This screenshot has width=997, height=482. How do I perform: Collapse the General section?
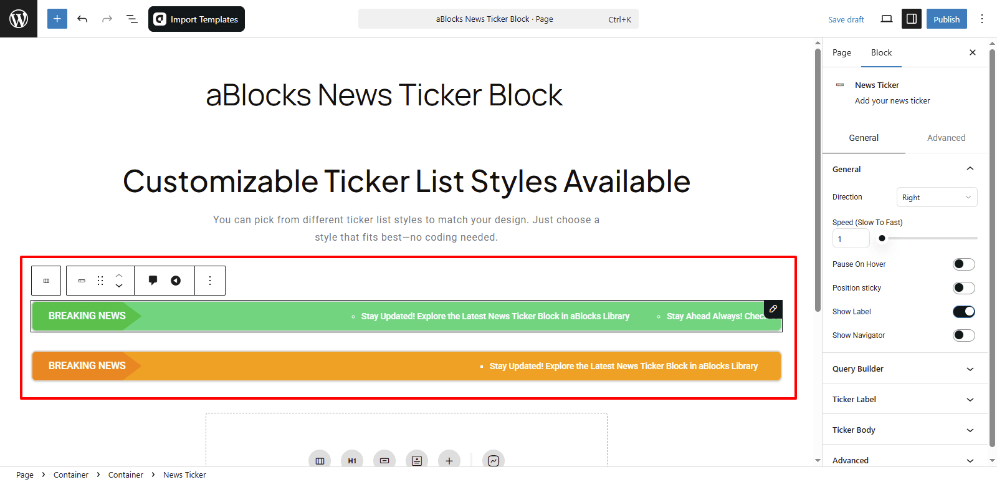point(905,169)
